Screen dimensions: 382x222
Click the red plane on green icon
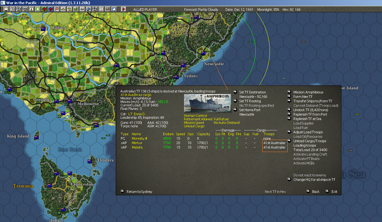[44, 9]
